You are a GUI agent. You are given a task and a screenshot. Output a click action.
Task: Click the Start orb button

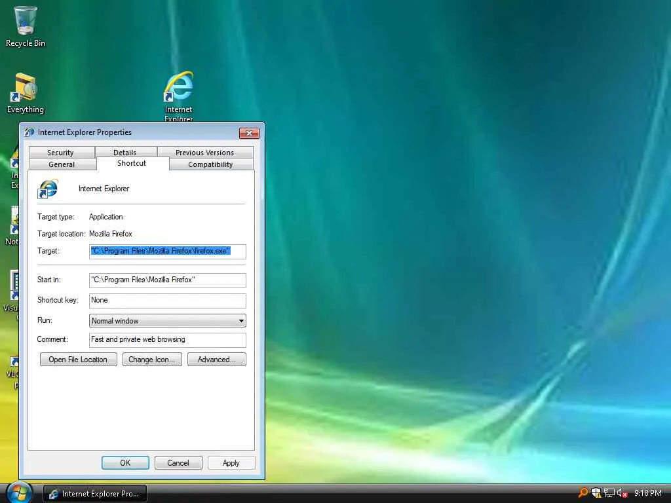tap(19, 493)
